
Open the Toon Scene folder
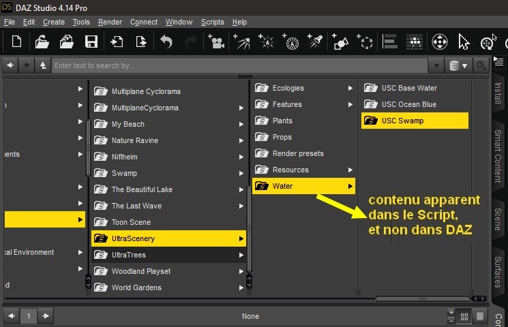click(x=169, y=222)
